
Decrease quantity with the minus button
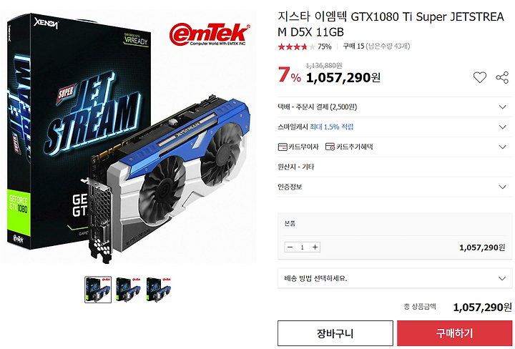pos(290,247)
